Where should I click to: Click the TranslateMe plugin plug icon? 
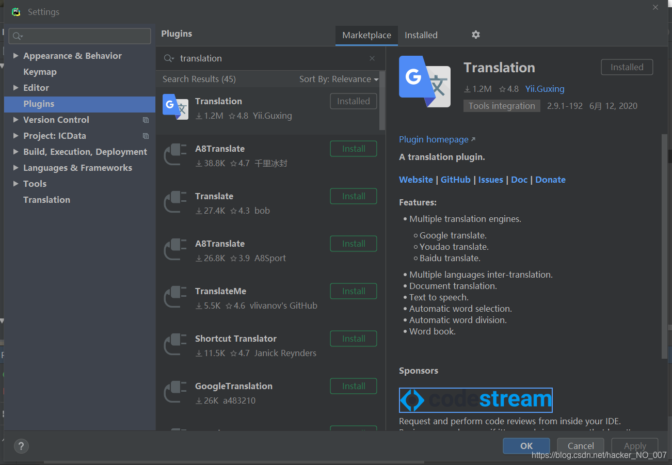pos(175,297)
